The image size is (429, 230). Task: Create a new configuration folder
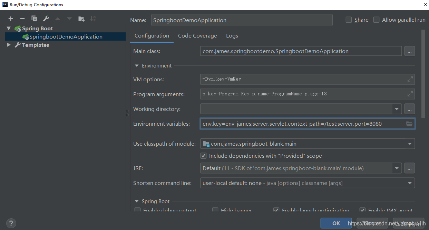(81, 18)
